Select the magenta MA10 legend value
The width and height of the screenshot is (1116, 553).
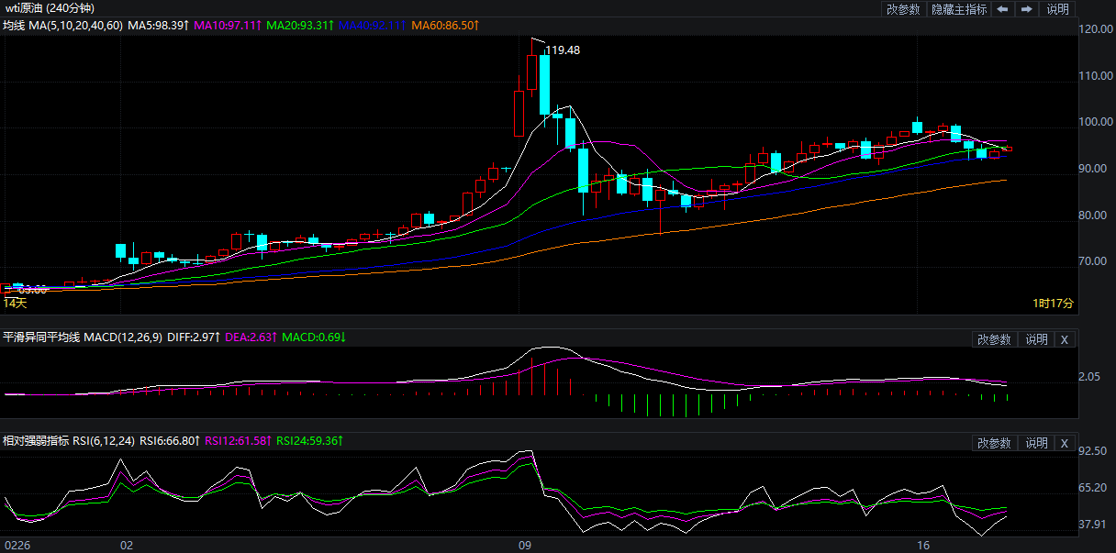(228, 26)
